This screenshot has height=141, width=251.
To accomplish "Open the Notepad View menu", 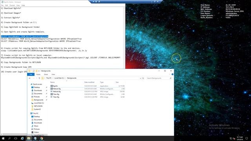I will click(18, 5).
